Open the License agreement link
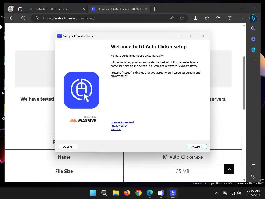Screen dimensions: 265x199 (122, 122)
